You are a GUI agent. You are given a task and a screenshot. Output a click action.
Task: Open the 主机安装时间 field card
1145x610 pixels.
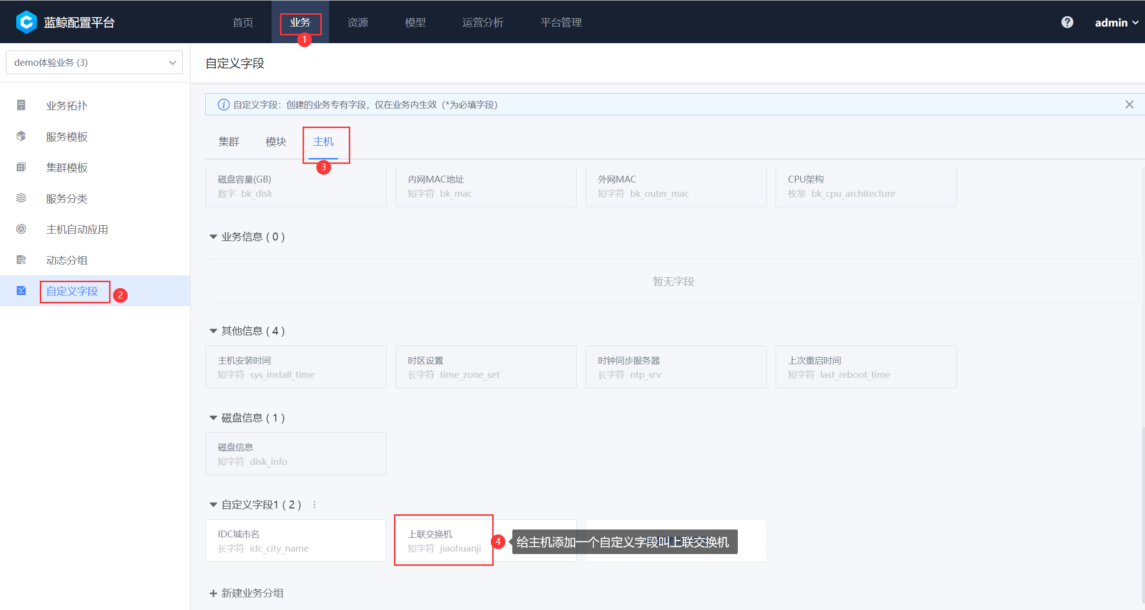coord(296,367)
